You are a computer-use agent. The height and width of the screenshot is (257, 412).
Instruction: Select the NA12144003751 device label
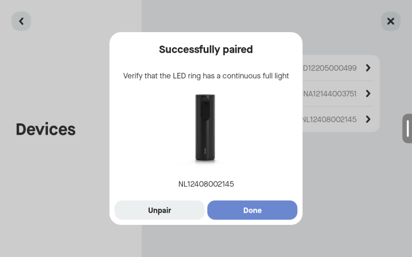coord(330,94)
